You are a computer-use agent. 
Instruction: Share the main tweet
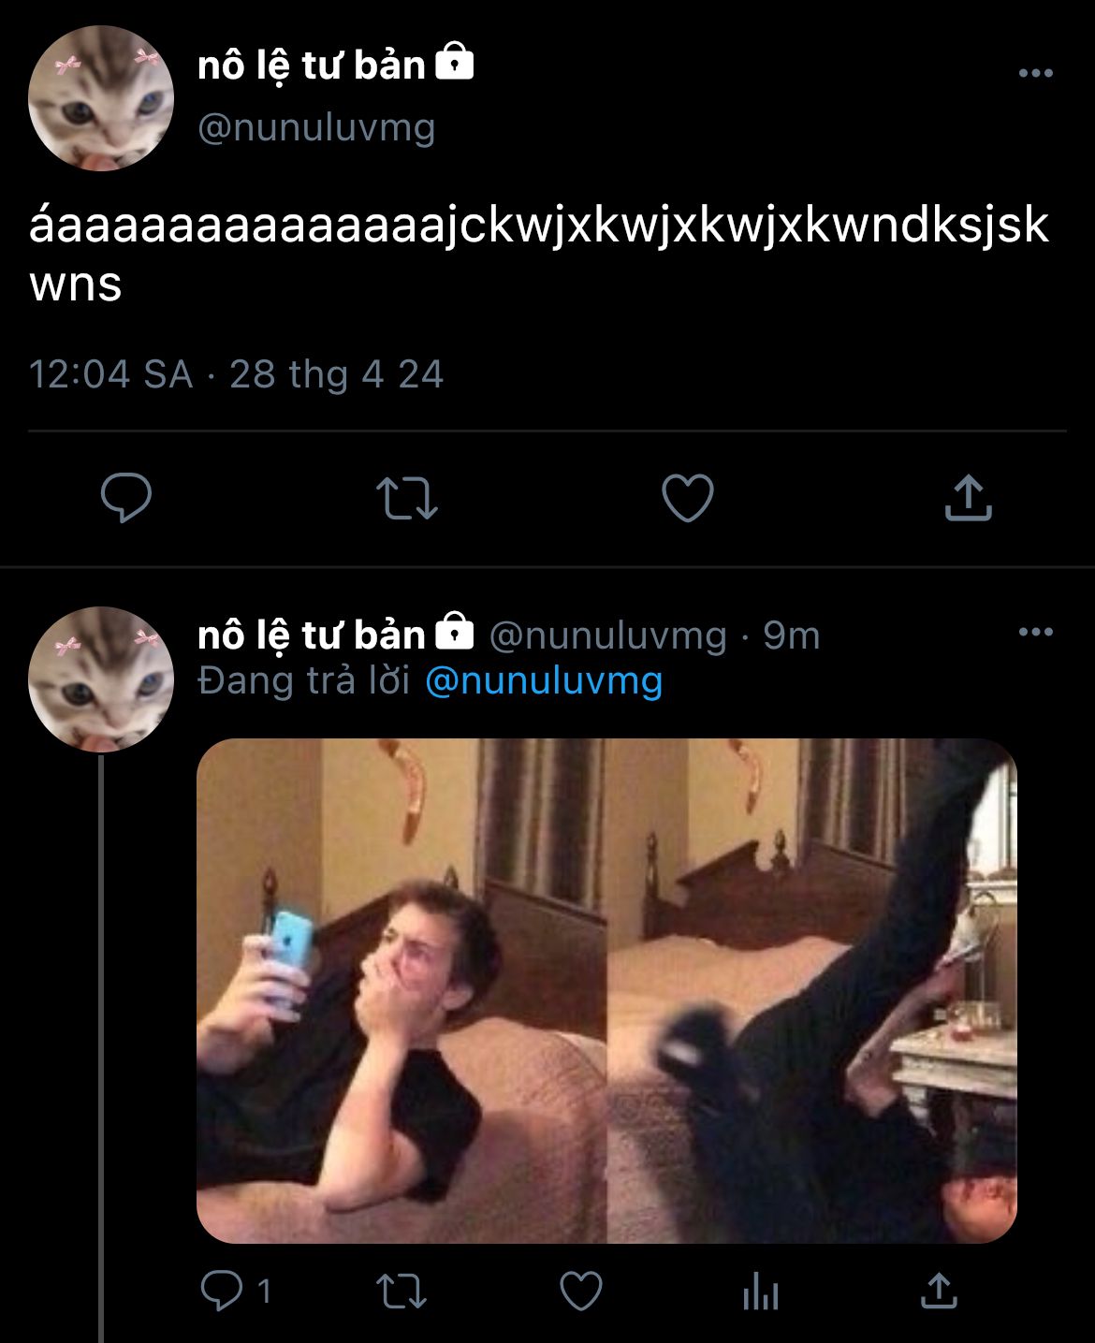pyautogui.click(x=968, y=497)
